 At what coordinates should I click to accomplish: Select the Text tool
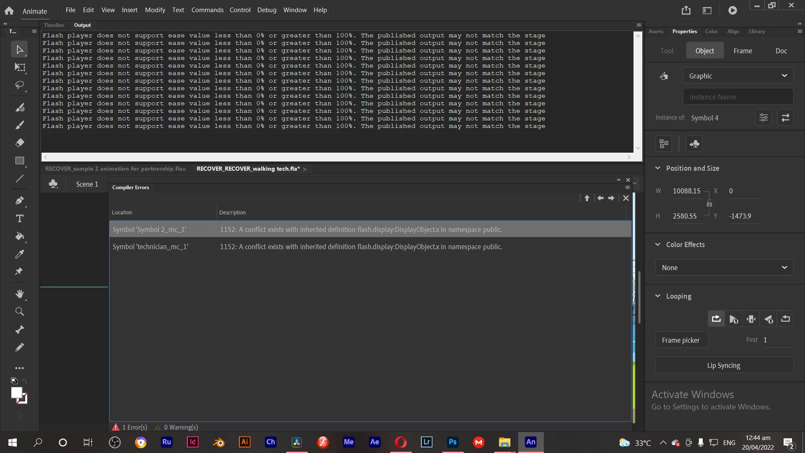[x=20, y=219]
